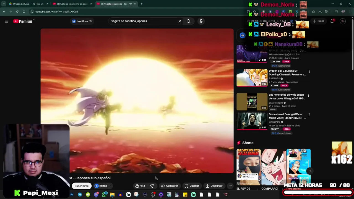Dislike the video

pos(152,186)
